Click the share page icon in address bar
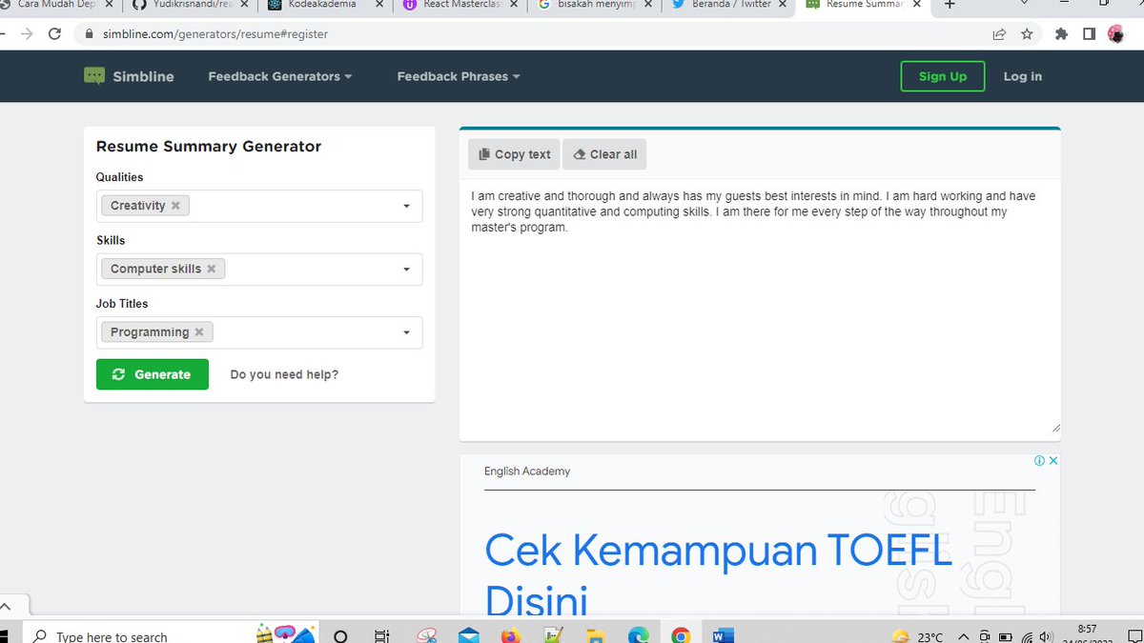This screenshot has width=1144, height=643. (x=999, y=34)
